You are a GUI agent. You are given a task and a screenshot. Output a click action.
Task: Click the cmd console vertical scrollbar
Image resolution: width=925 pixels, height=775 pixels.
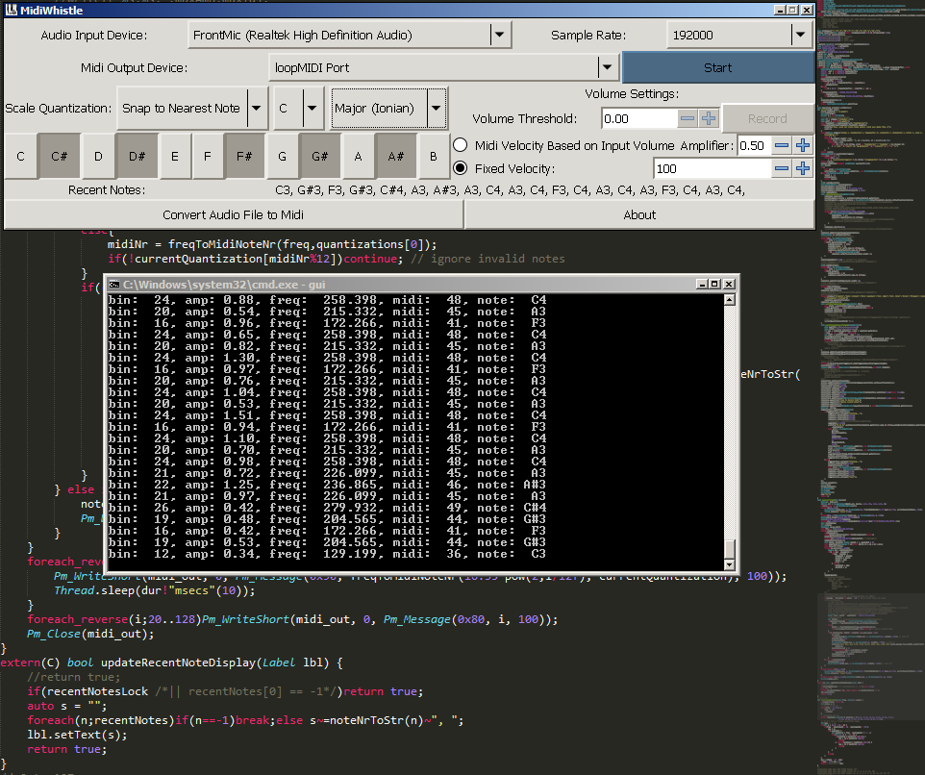pyautogui.click(x=730, y=423)
